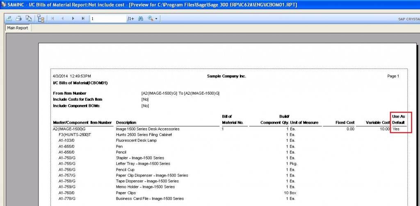
Task: Click 'Image 1500 Series Desk Accessories' description
Action: (x=148, y=129)
